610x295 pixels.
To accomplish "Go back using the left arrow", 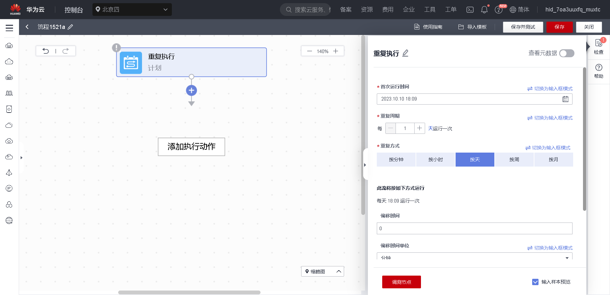I will tap(27, 27).
